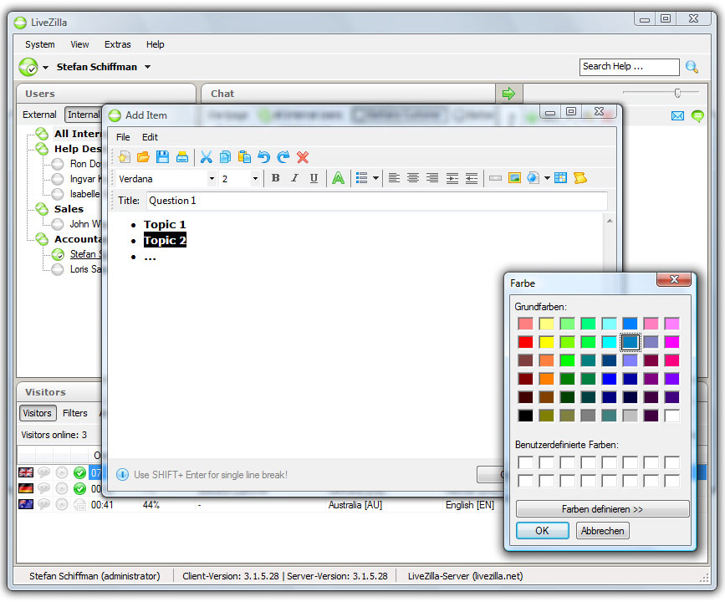Open the Help menu in LiveZilla
Image resolution: width=725 pixels, height=602 pixels.
click(x=156, y=44)
